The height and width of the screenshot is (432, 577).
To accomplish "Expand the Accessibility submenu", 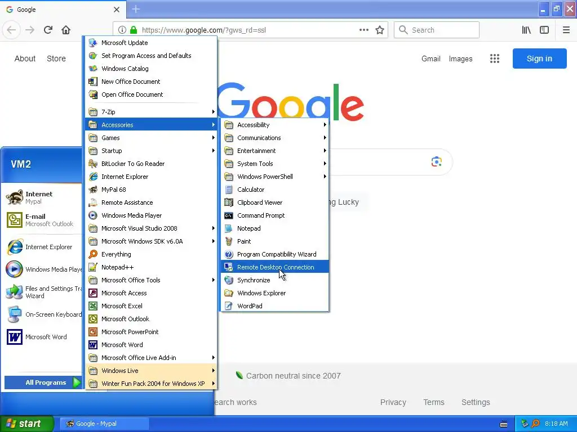I will click(x=274, y=125).
